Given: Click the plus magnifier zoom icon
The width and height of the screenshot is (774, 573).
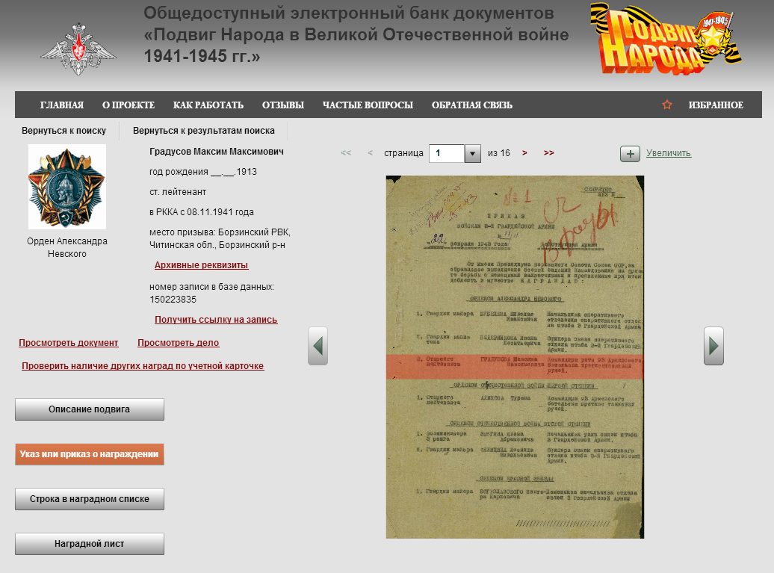Looking at the screenshot, I should coord(630,154).
